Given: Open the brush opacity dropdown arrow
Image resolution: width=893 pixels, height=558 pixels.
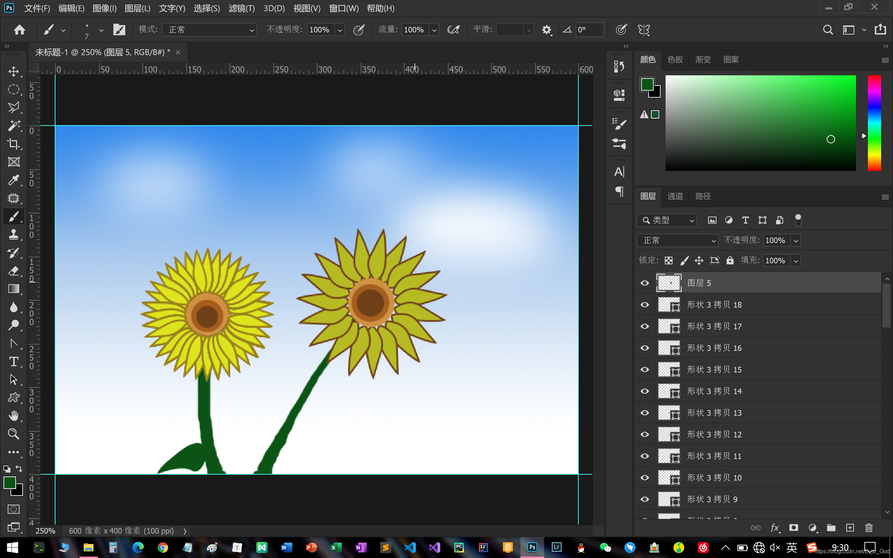Looking at the screenshot, I should click(x=339, y=30).
